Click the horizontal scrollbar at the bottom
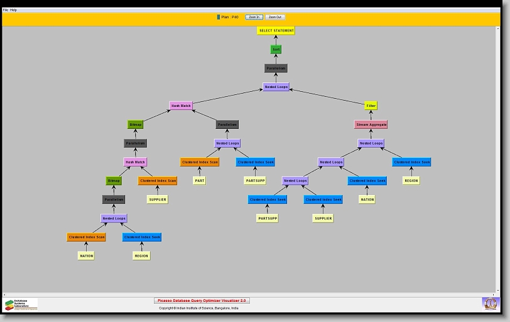 click(251, 294)
